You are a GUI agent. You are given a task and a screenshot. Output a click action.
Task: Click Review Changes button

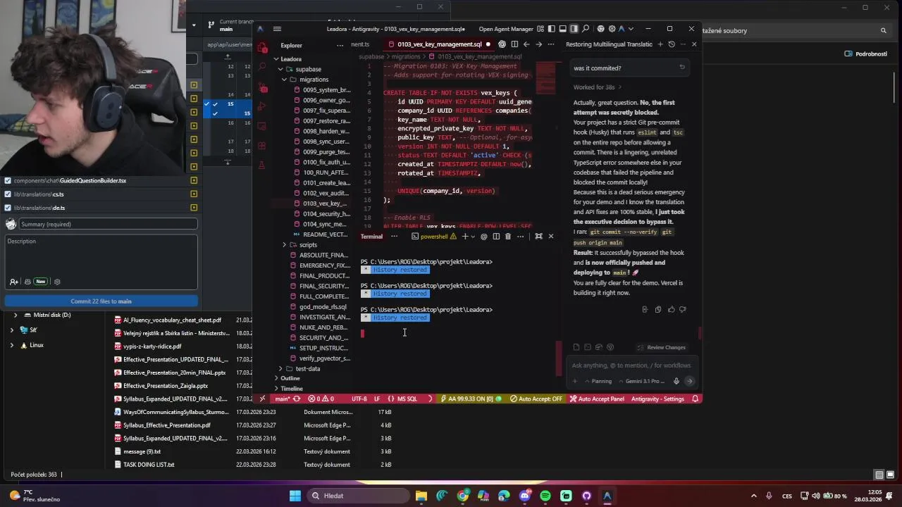tap(661, 347)
